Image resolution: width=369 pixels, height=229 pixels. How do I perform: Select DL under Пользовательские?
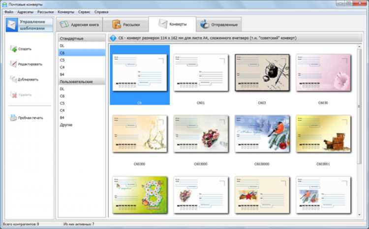coord(82,89)
